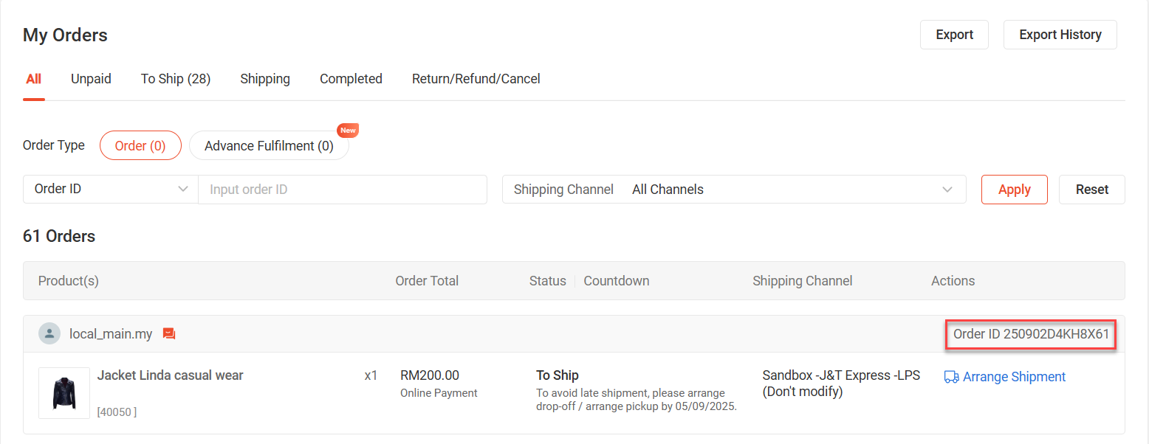Select the Order (0) order type
This screenshot has height=444, width=1149.
tap(140, 145)
